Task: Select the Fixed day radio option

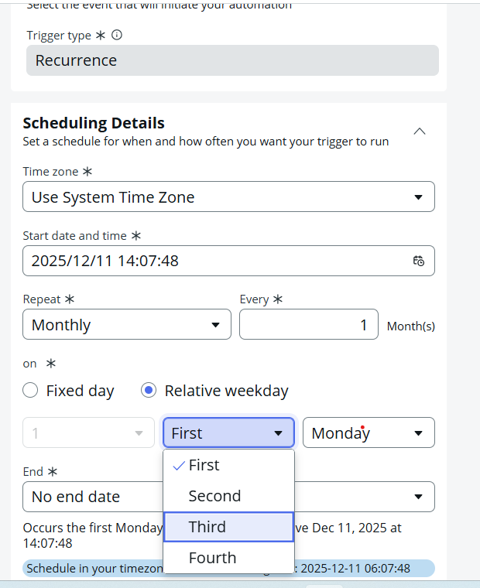Action: click(30, 391)
